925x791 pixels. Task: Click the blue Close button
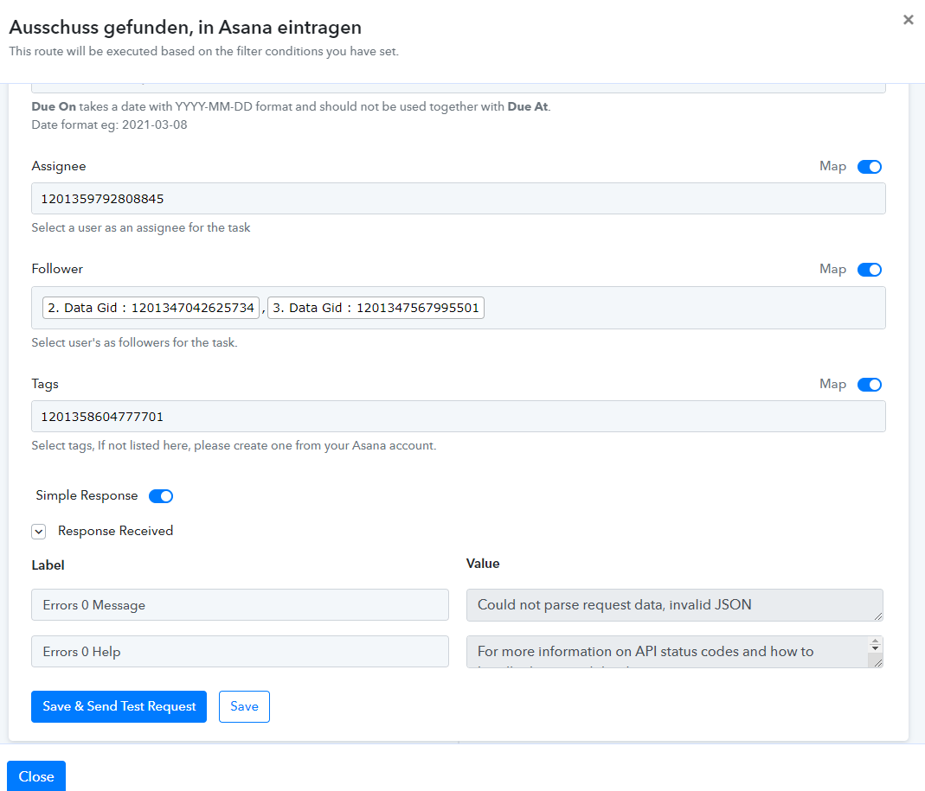(x=36, y=776)
